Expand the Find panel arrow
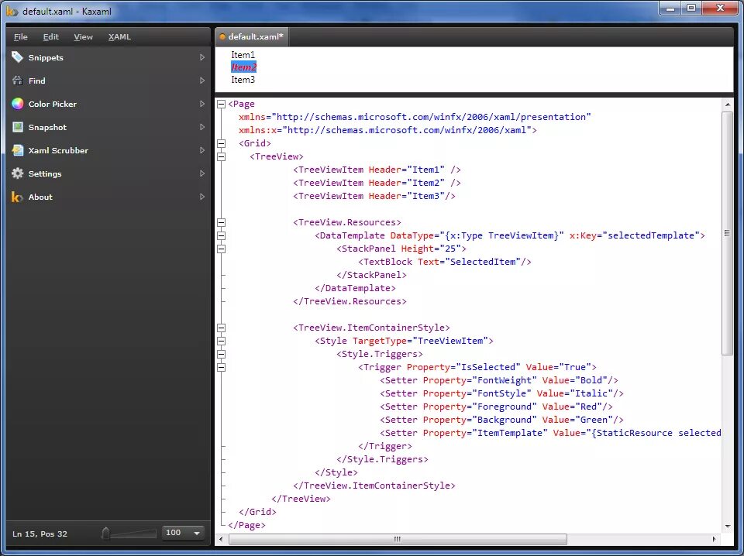This screenshot has height=556, width=744. point(202,81)
